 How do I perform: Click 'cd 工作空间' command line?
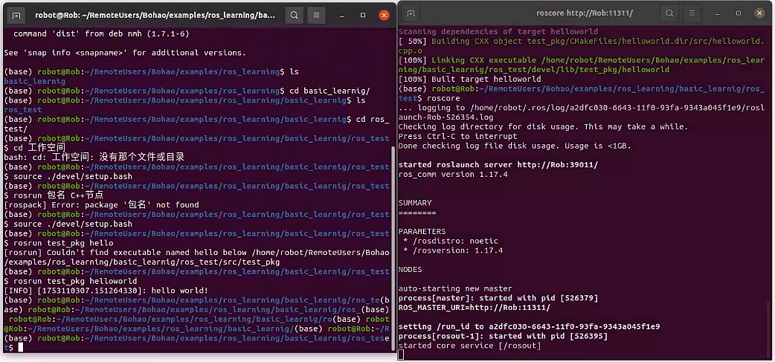click(35, 148)
